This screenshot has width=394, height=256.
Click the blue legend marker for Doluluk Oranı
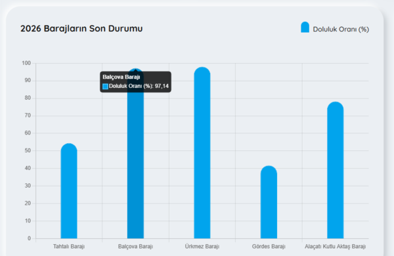pyautogui.click(x=305, y=27)
